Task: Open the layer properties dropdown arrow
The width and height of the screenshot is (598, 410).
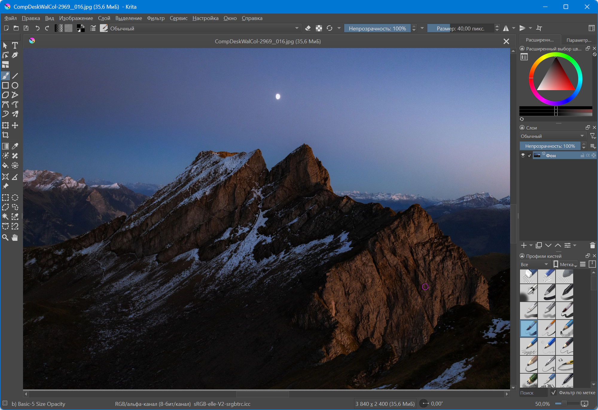Action: [x=575, y=245]
